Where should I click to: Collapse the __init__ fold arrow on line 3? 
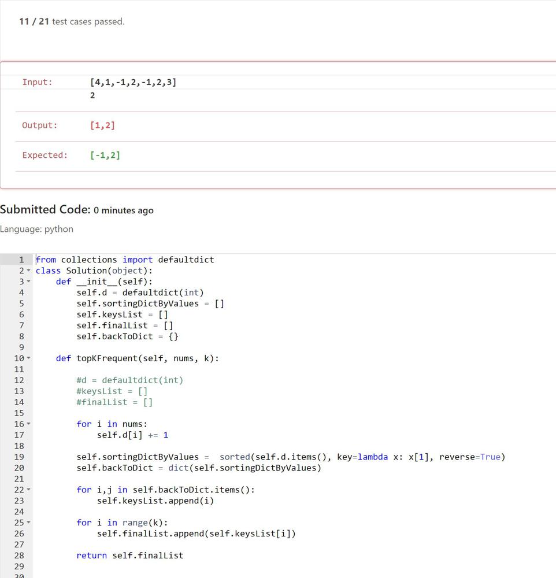[29, 281]
